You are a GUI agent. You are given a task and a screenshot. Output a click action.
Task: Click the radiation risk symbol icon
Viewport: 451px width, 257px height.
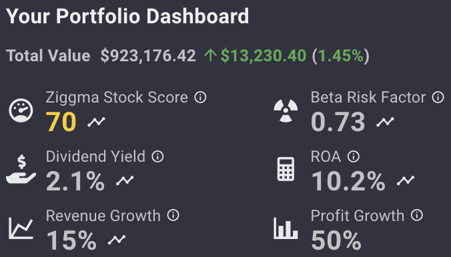(286, 111)
